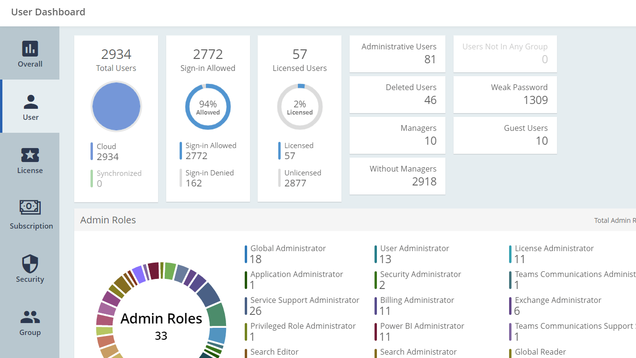This screenshot has width=636, height=358.
Task: Open the License star icon in sidebar
Action: (x=30, y=160)
